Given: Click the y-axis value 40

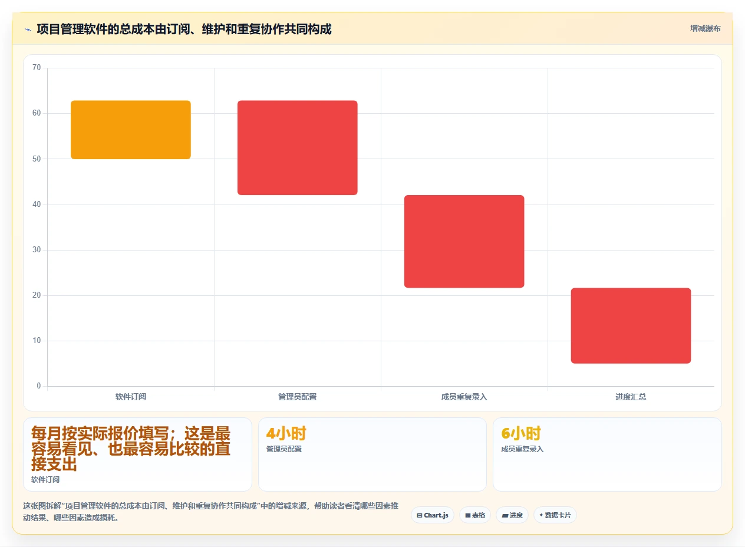Looking at the screenshot, I should (x=37, y=204).
